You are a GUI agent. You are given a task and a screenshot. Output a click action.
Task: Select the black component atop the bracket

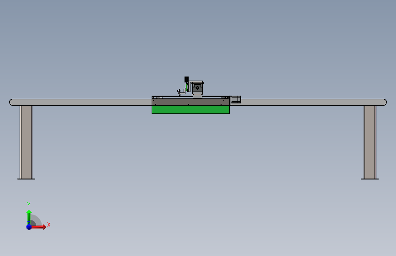(186, 79)
